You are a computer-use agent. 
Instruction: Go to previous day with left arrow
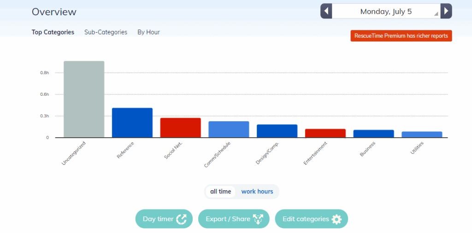click(326, 11)
